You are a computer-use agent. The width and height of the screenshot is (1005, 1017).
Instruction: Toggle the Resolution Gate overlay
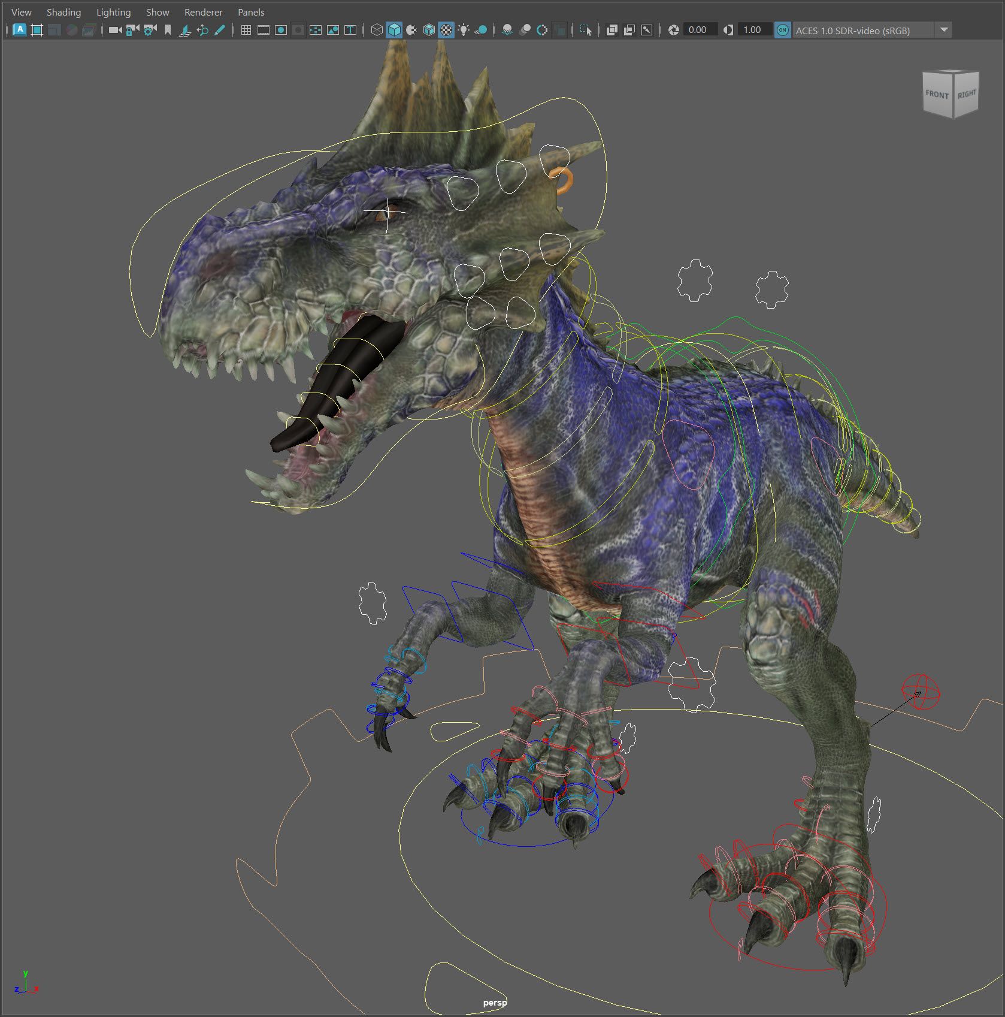tap(280, 29)
